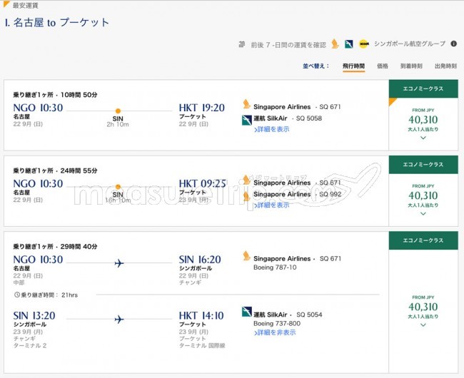
Task: Select 40,310 fare for 24時間 55分 flight
Action: pos(423,195)
